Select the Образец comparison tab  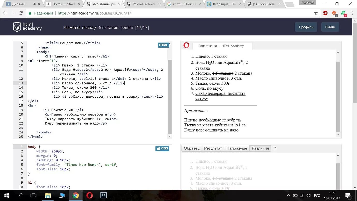click(192, 148)
